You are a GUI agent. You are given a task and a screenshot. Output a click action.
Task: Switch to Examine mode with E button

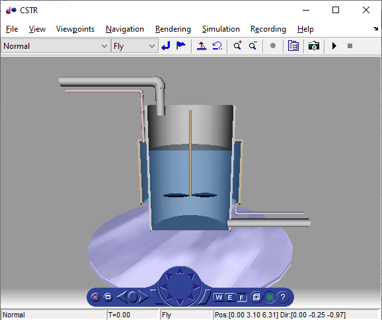click(230, 297)
